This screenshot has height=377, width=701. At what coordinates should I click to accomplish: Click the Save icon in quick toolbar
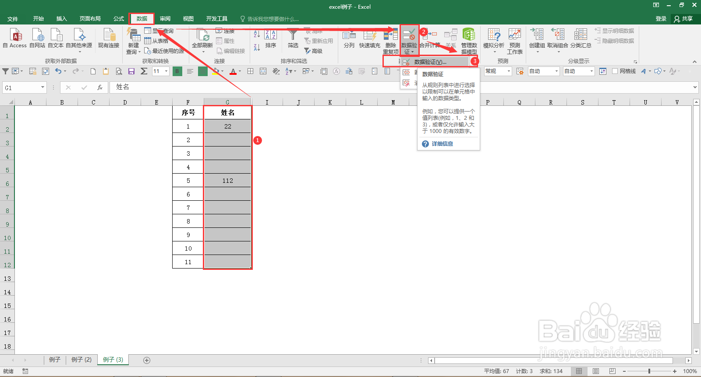click(x=131, y=71)
